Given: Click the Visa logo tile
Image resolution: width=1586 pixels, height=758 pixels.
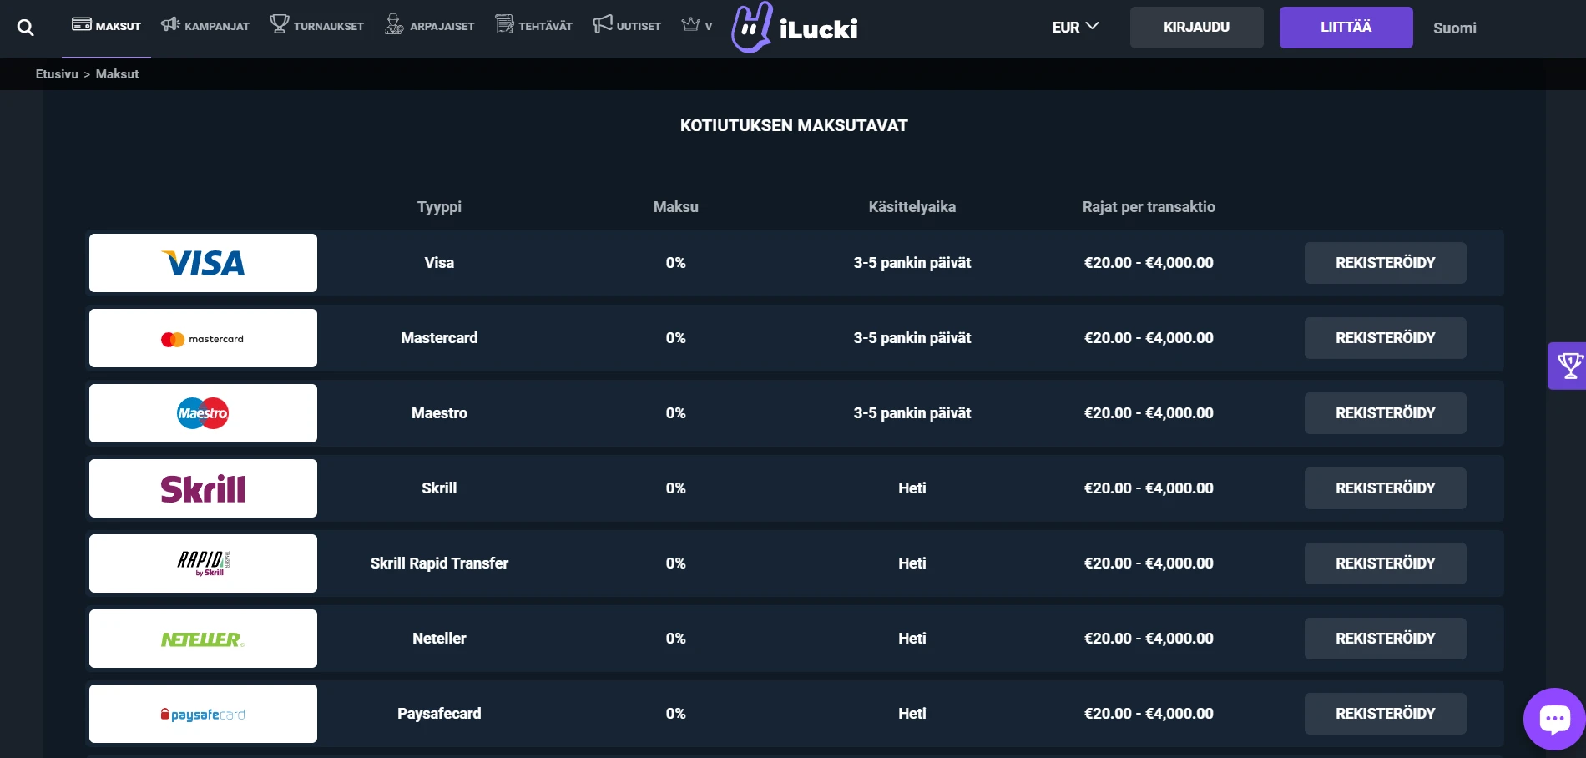Looking at the screenshot, I should 203,263.
